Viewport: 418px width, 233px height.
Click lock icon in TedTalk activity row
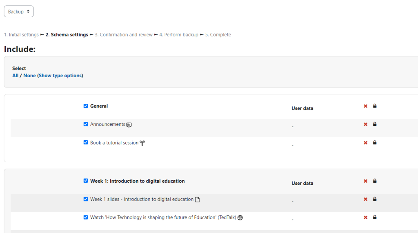click(x=375, y=217)
